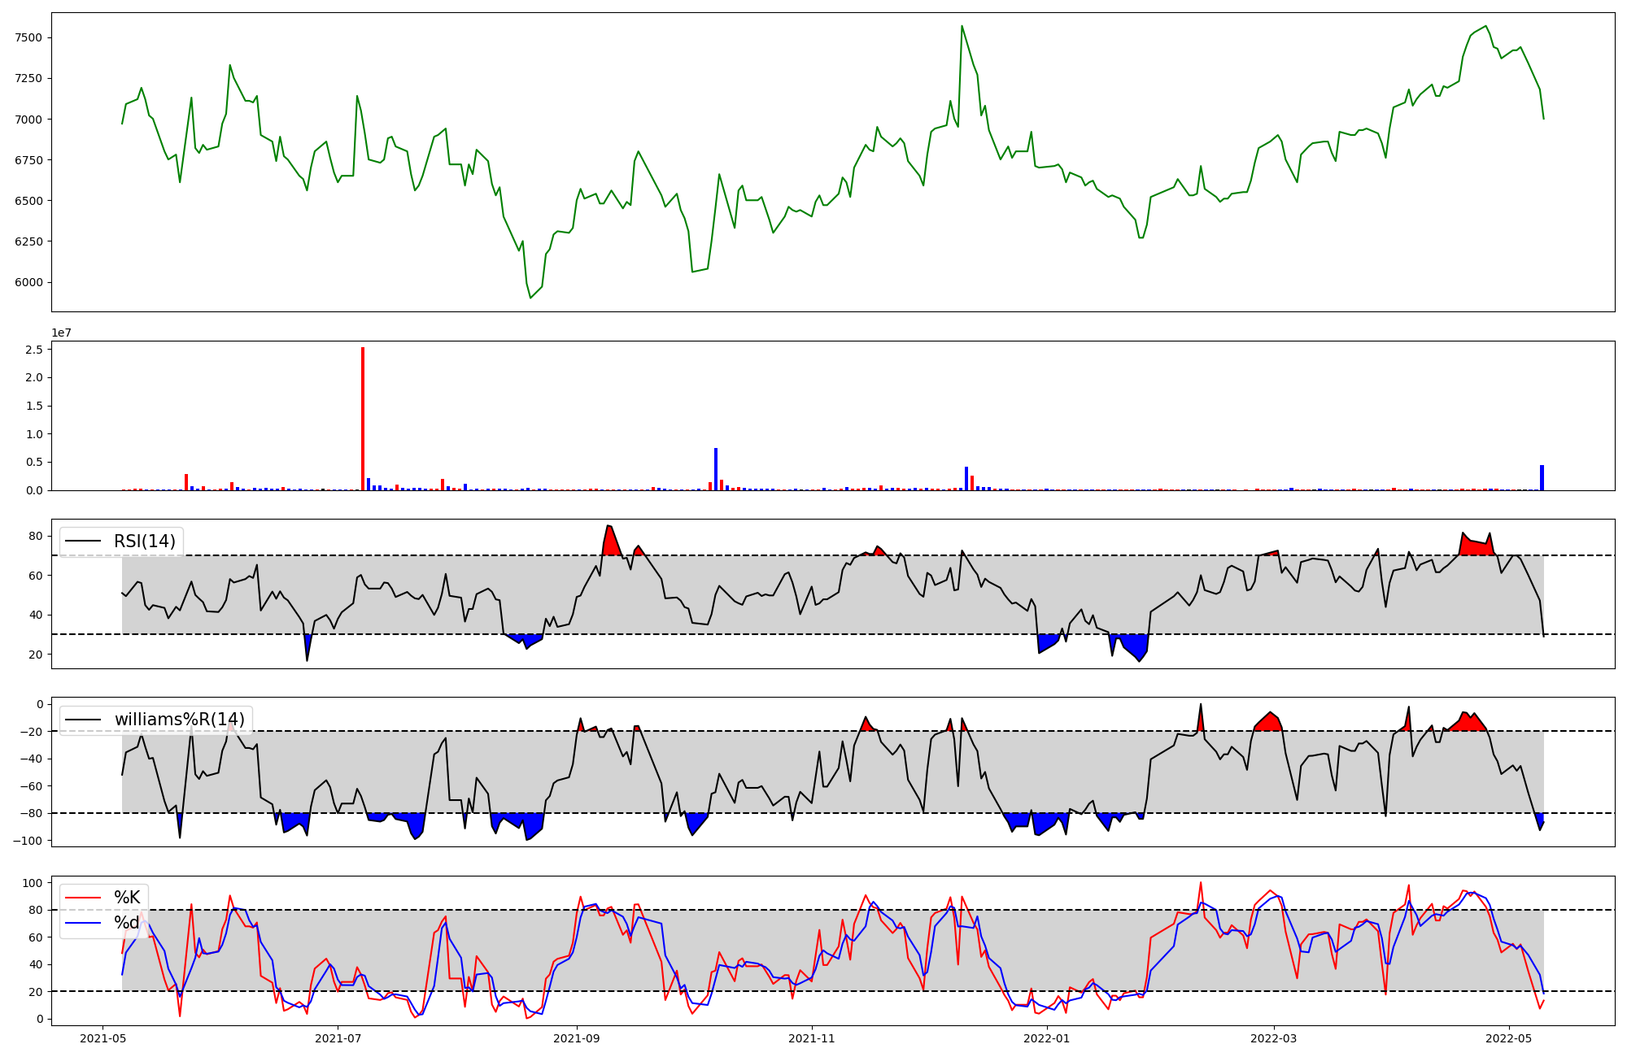Click the tallest red volume bar
Image resolution: width=1627 pixels, height=1057 pixels.
[x=363, y=419]
